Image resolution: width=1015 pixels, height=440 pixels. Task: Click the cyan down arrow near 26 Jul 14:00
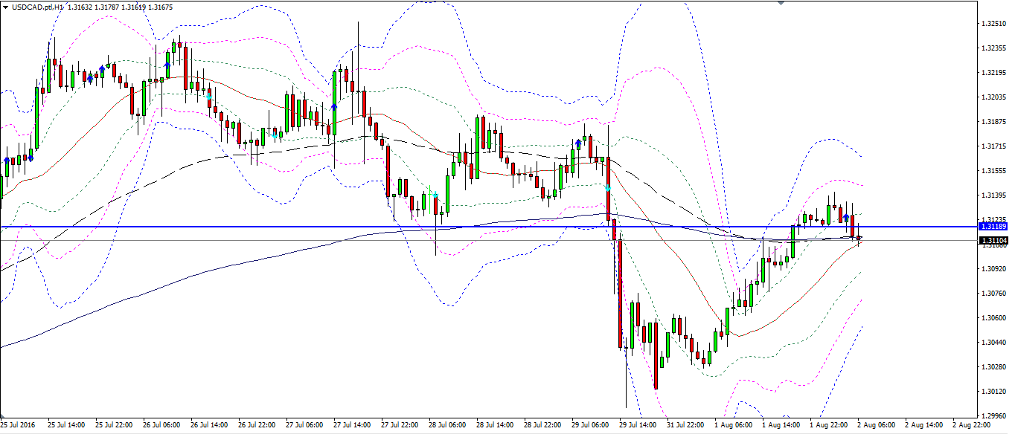click(x=209, y=97)
